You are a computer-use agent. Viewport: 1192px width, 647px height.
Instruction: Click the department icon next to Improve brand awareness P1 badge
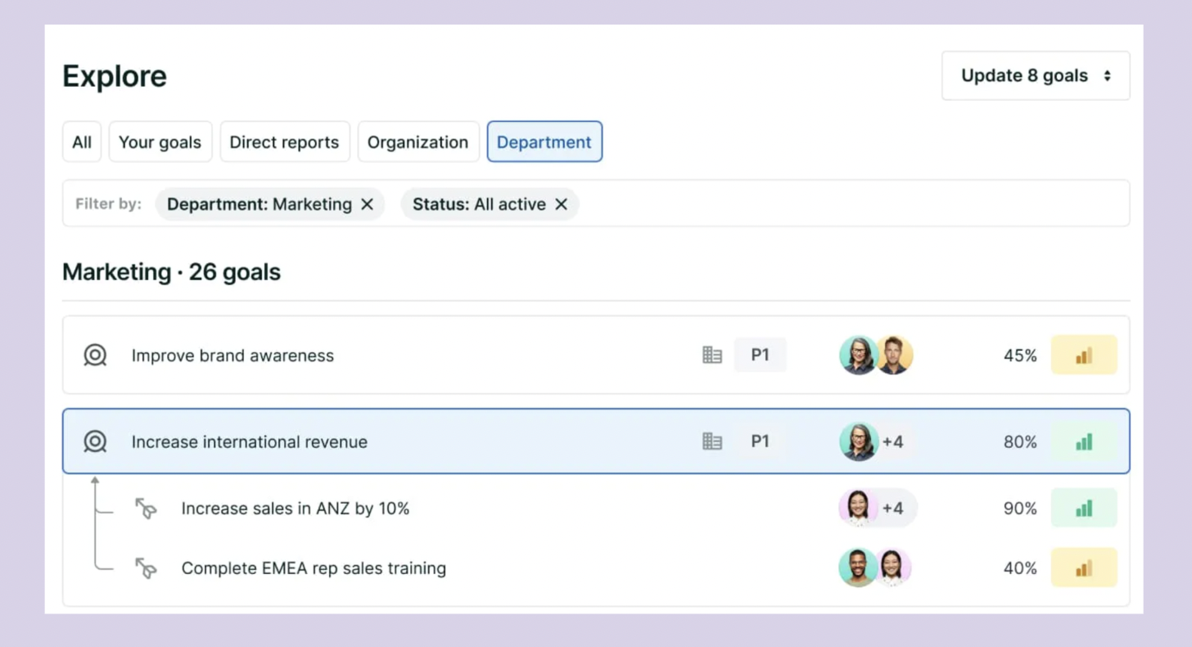[711, 355]
